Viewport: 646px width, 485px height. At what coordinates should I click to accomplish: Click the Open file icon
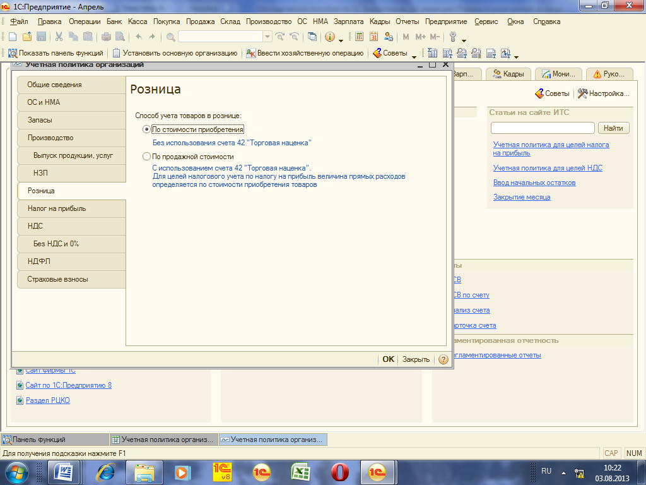(26, 37)
